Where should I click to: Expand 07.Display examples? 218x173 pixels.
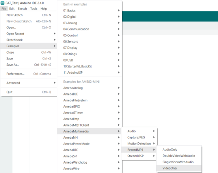pos(89,48)
